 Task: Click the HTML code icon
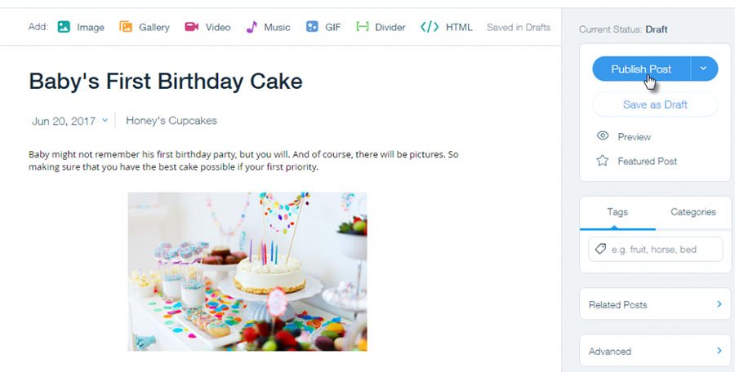[x=429, y=27]
